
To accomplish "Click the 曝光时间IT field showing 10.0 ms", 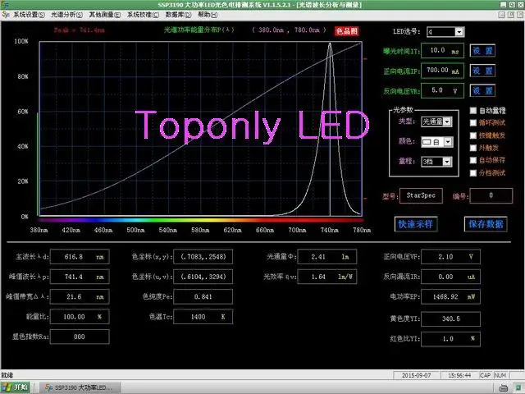I will [x=443, y=51].
